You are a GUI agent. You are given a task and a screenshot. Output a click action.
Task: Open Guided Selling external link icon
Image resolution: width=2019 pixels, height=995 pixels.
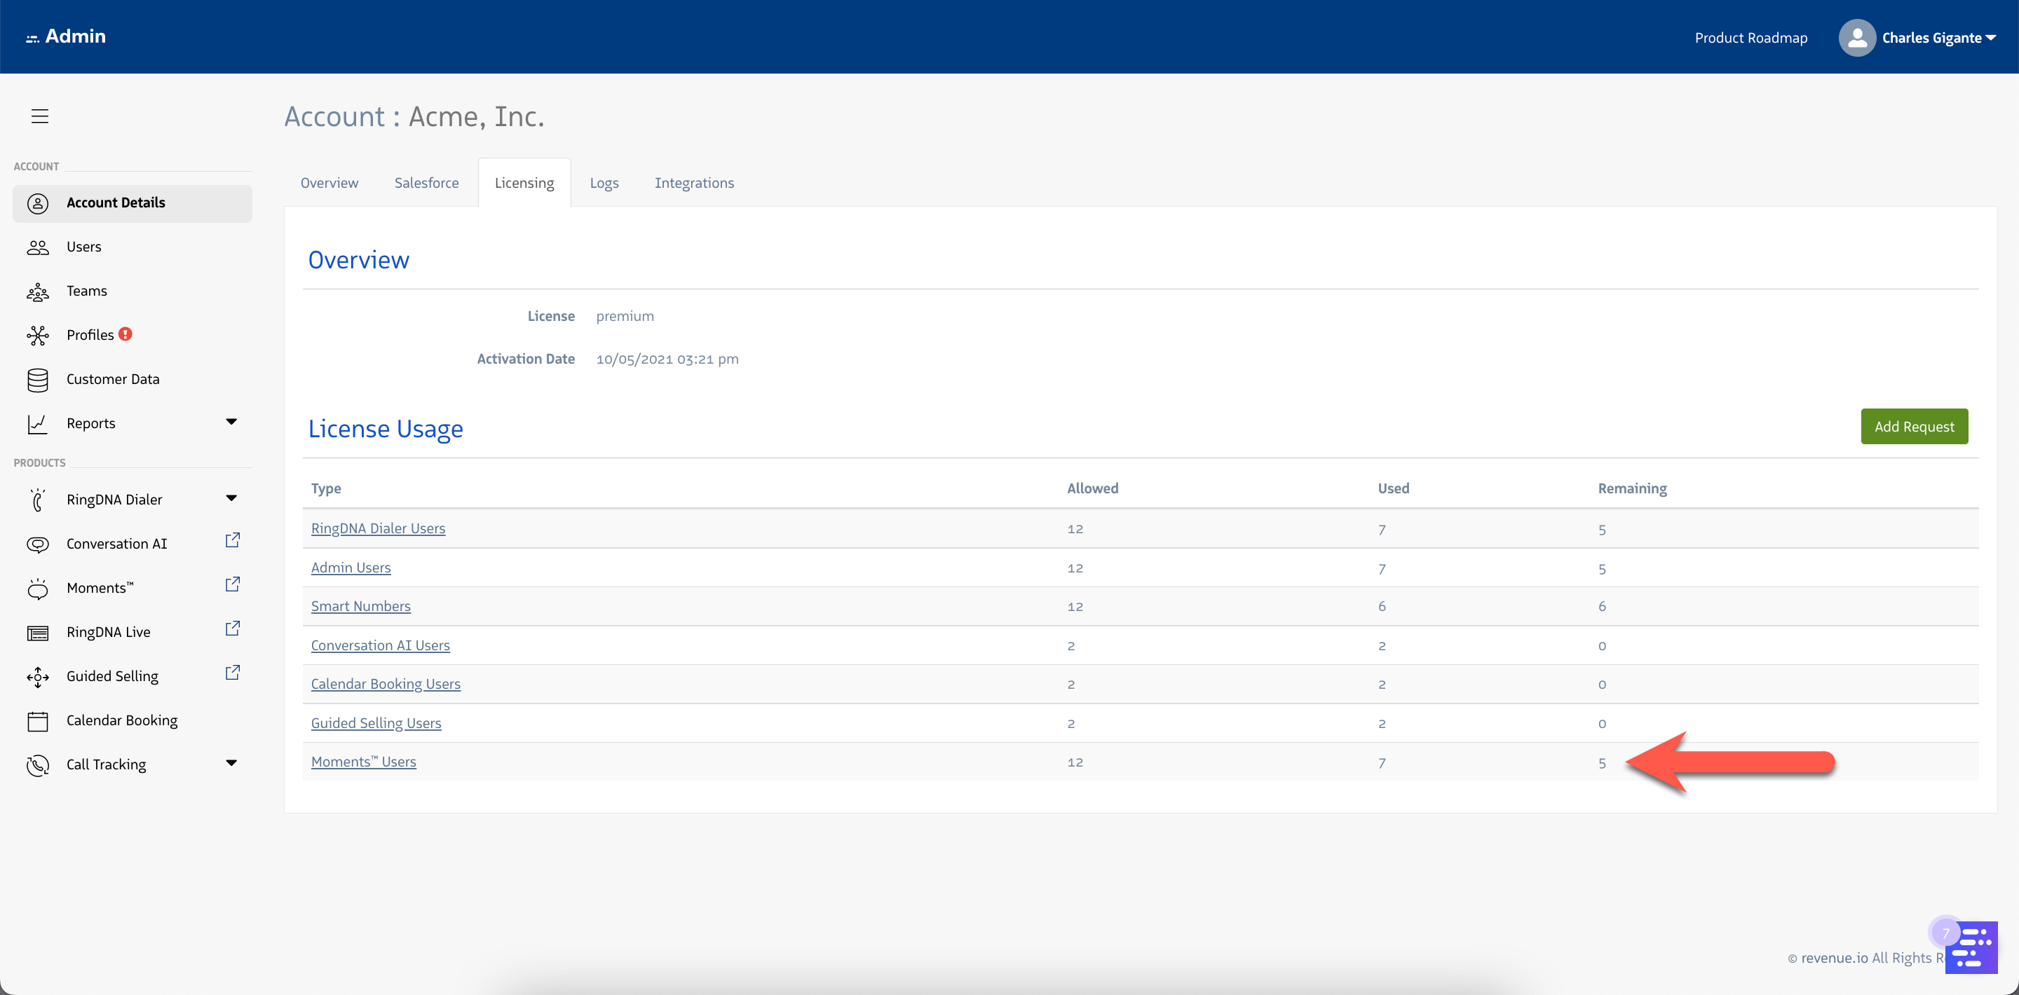coord(232,673)
